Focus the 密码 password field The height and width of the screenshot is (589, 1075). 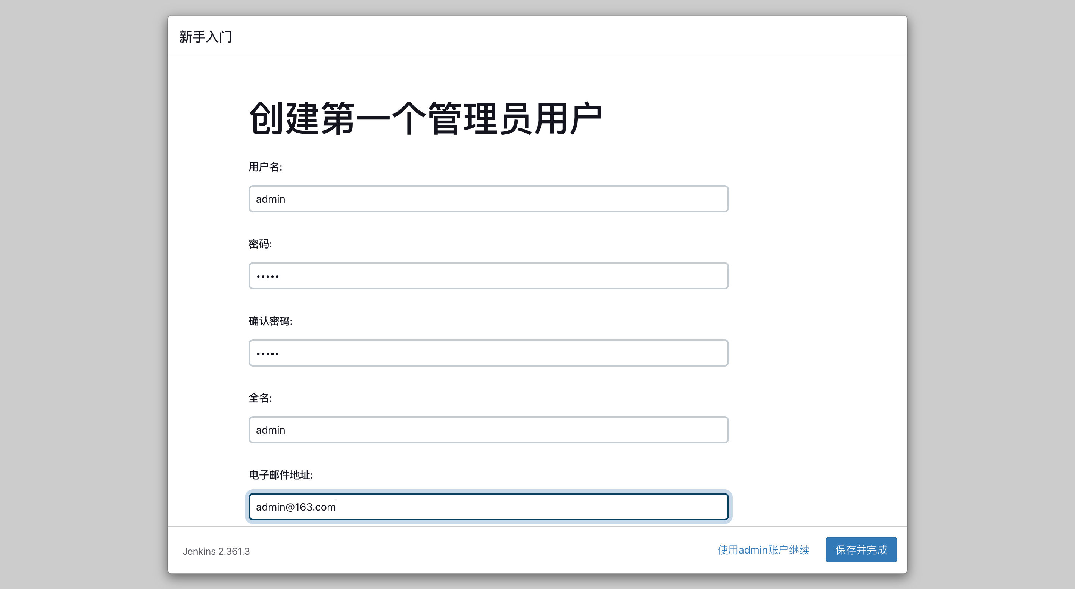(x=488, y=275)
